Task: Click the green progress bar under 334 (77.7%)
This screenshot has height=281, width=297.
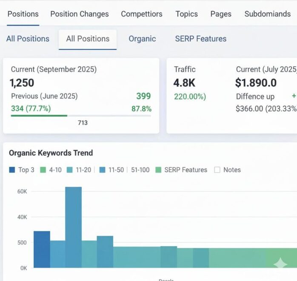Action: point(39,115)
